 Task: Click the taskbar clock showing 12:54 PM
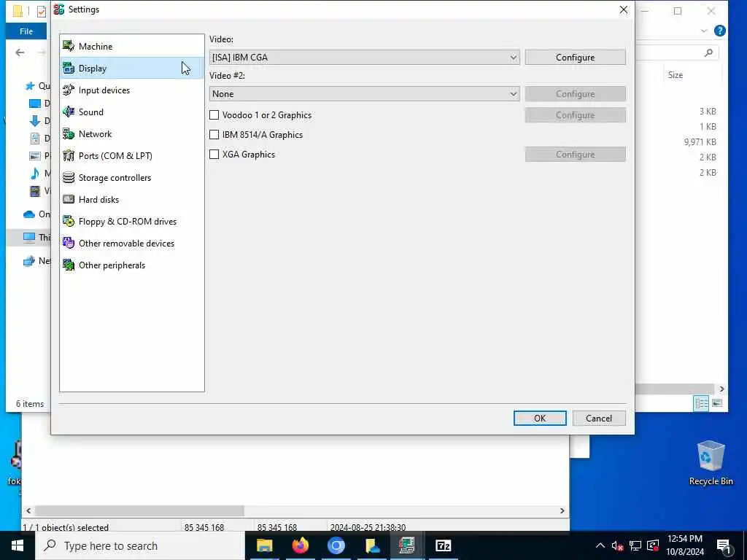click(x=685, y=545)
